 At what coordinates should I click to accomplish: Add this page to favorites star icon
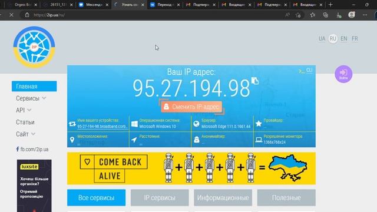coord(299,15)
